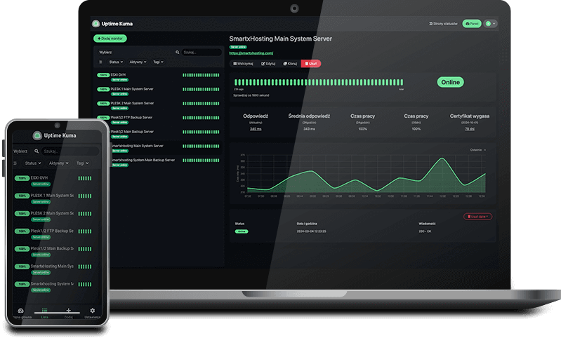Click the search magnifier icon on laptop
Screen dimensions: 561x338
click(177, 52)
